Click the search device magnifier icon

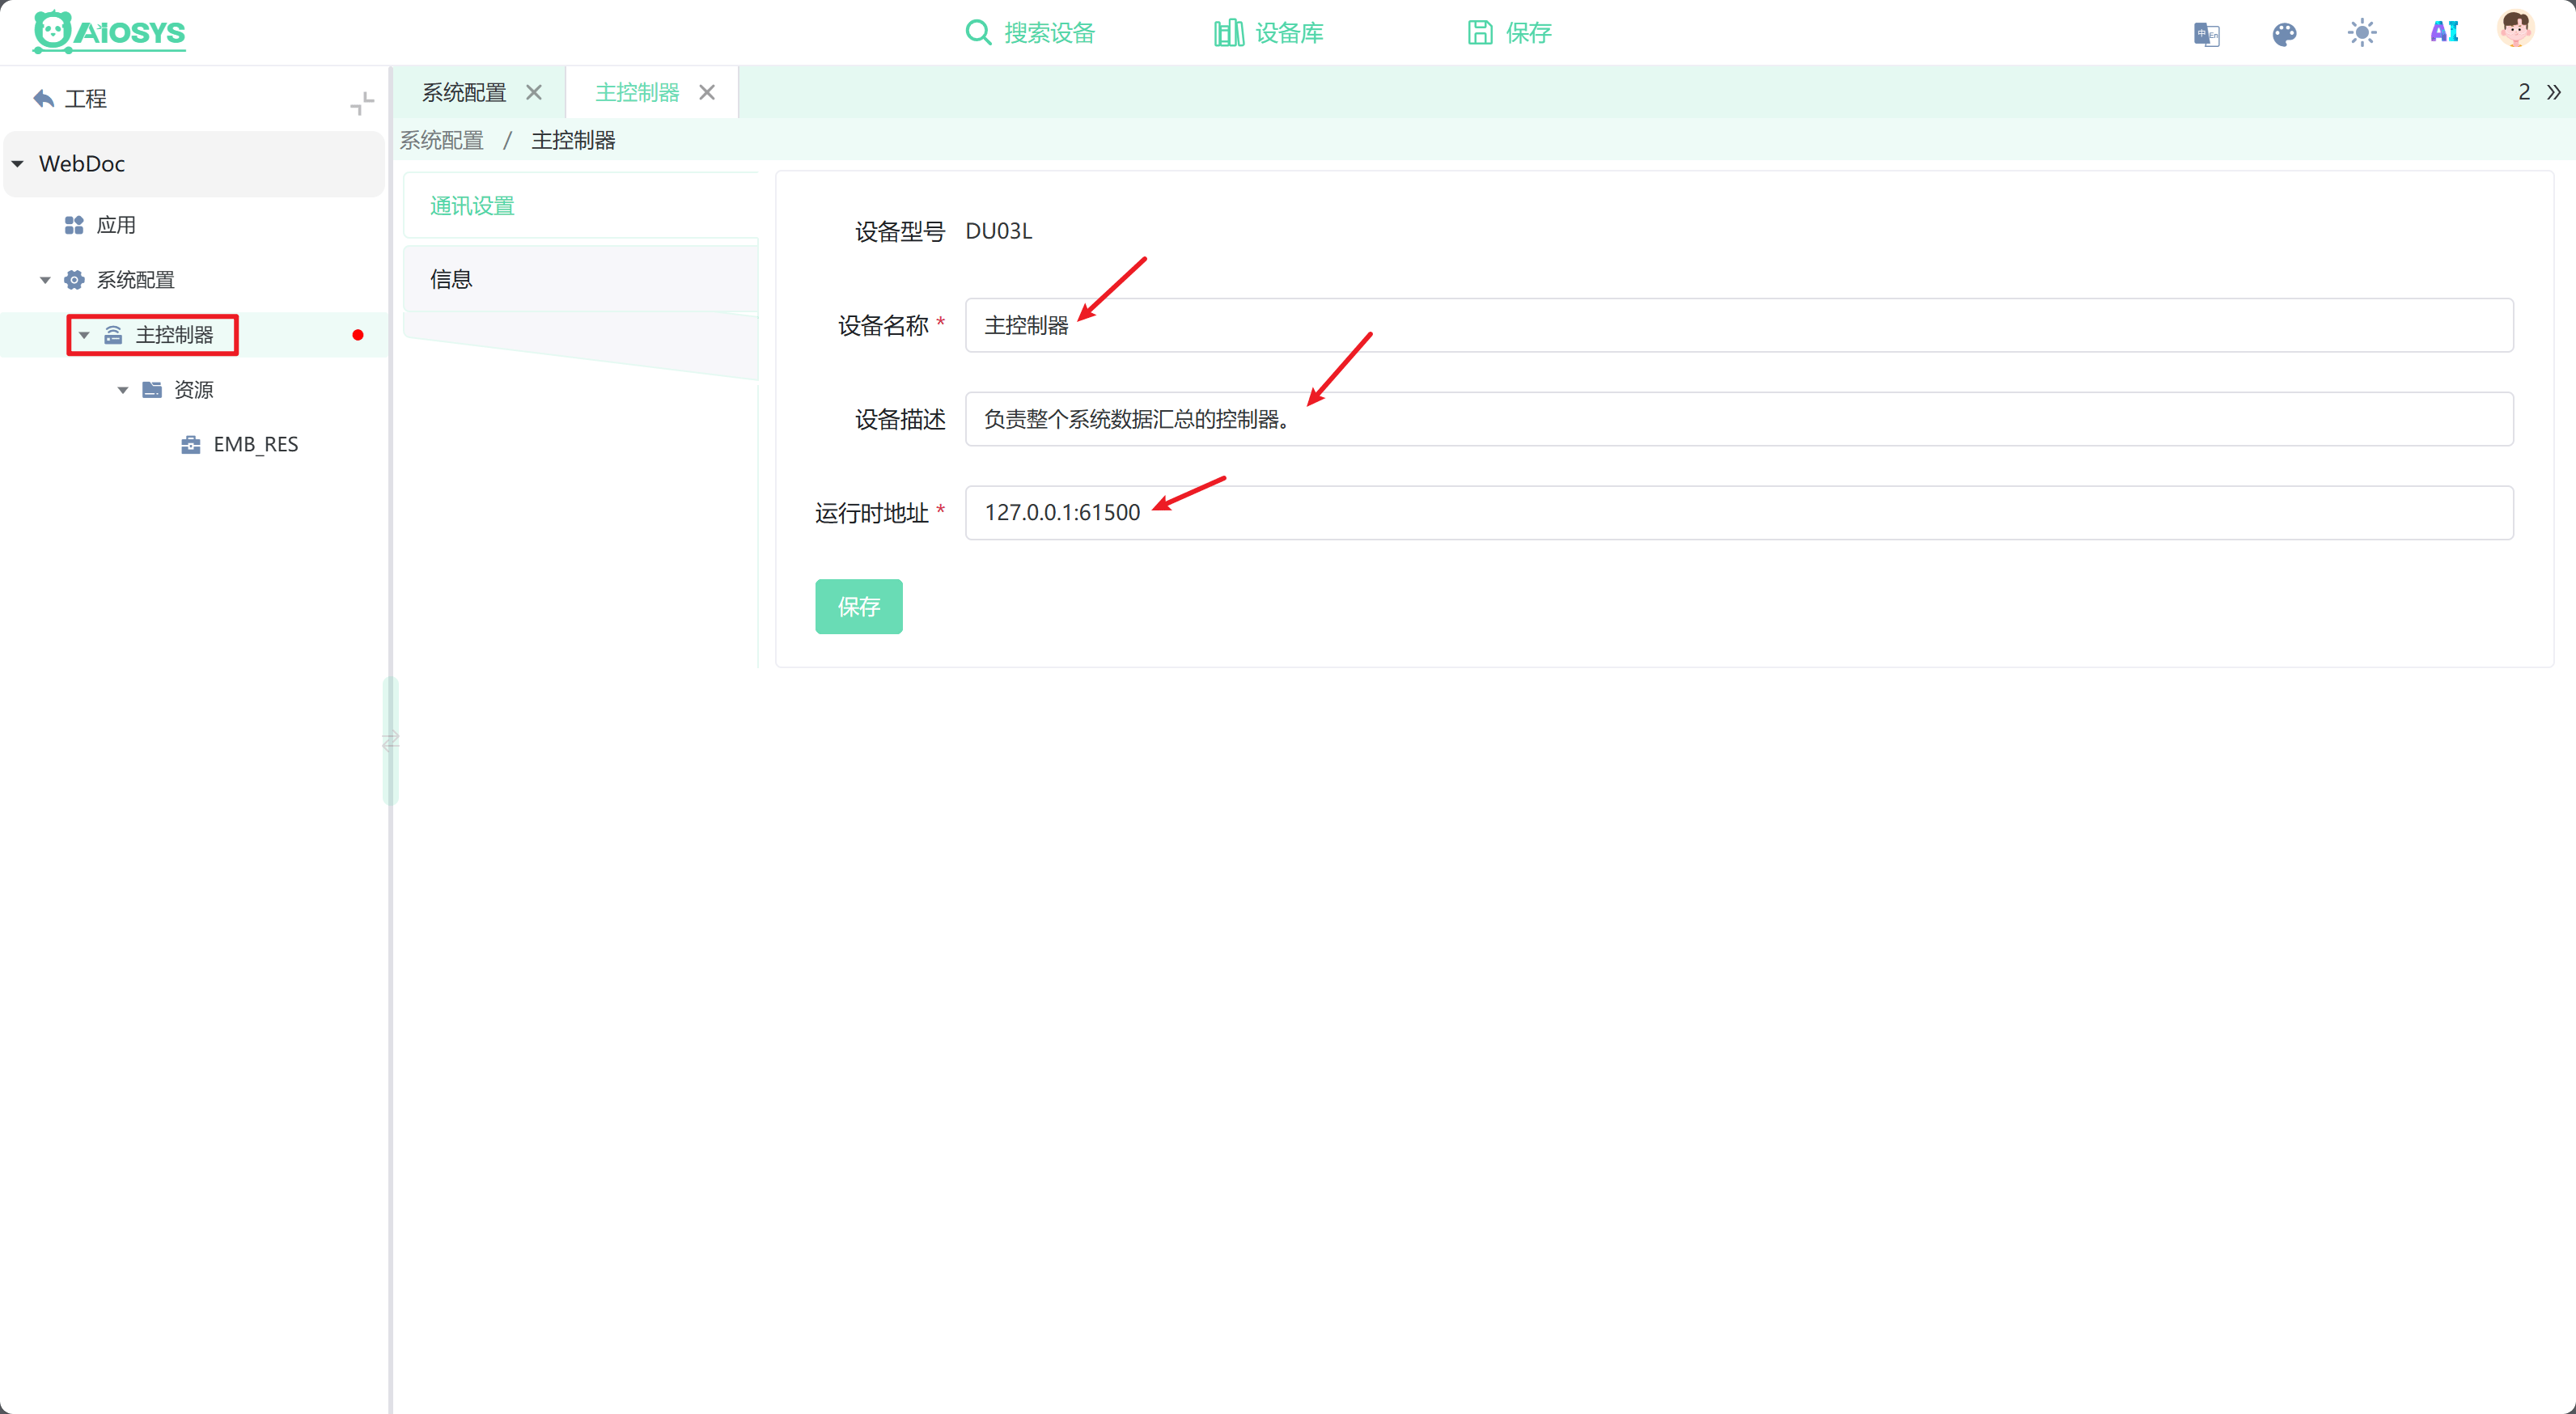tap(978, 33)
